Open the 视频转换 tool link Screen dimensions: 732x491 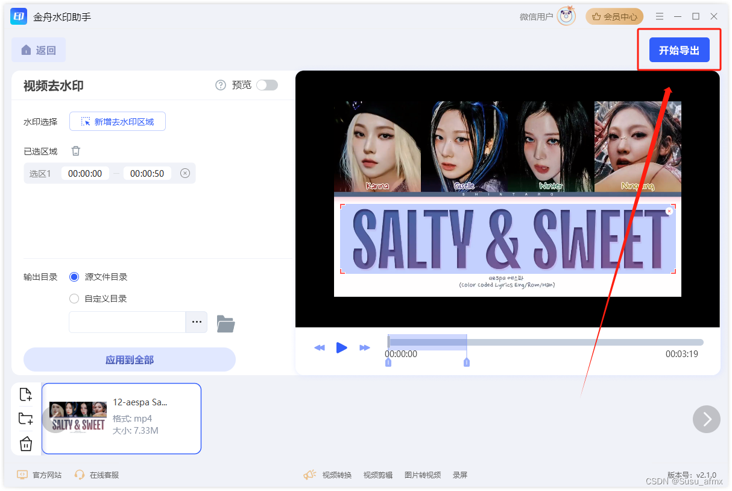click(337, 475)
